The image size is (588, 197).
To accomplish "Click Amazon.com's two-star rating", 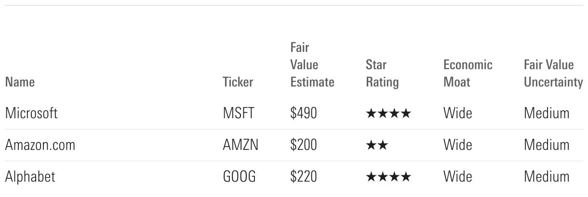I will [x=377, y=145].
